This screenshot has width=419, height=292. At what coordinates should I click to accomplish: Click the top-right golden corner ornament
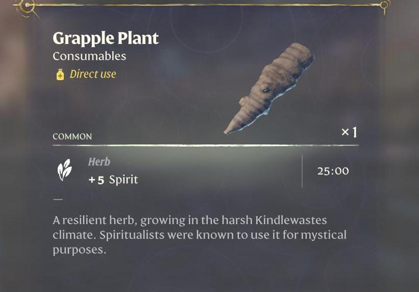pyautogui.click(x=385, y=6)
